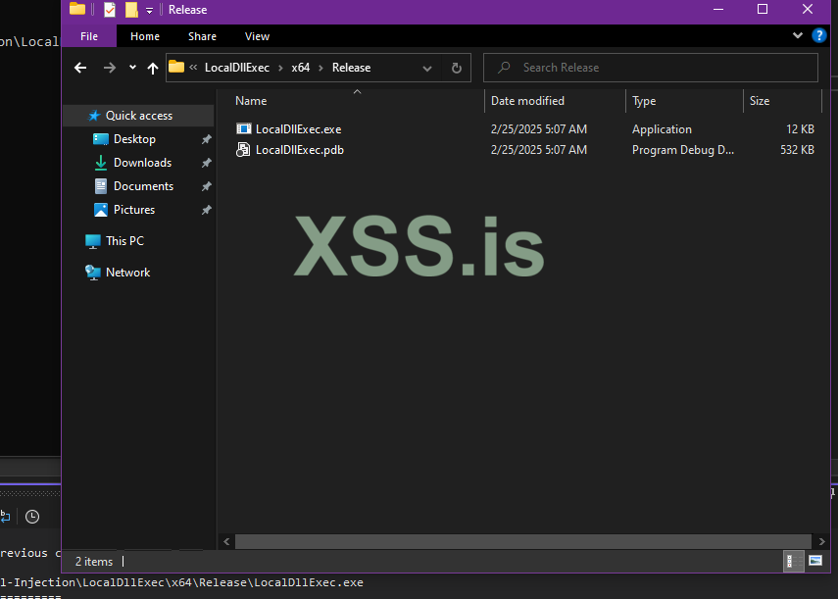Viewport: 838px width, 599px height.
Task: Click the Program Debug D... type cell
Action: coord(683,150)
